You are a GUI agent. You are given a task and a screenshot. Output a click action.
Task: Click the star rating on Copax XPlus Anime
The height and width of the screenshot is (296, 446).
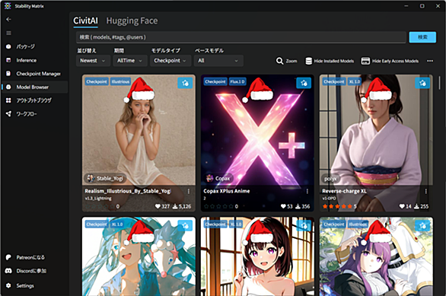pos(218,206)
